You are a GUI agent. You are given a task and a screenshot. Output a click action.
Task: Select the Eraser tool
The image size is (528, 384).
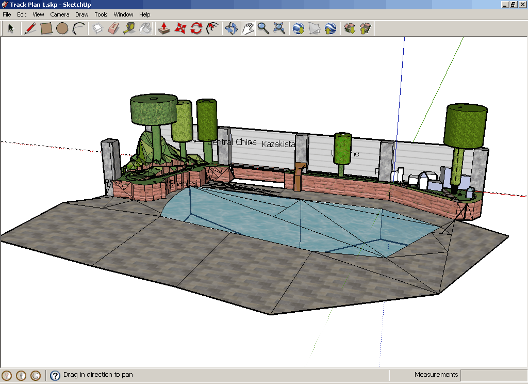(113, 28)
